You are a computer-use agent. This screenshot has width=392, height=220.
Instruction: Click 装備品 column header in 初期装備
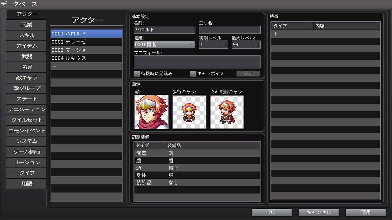tap(213, 145)
